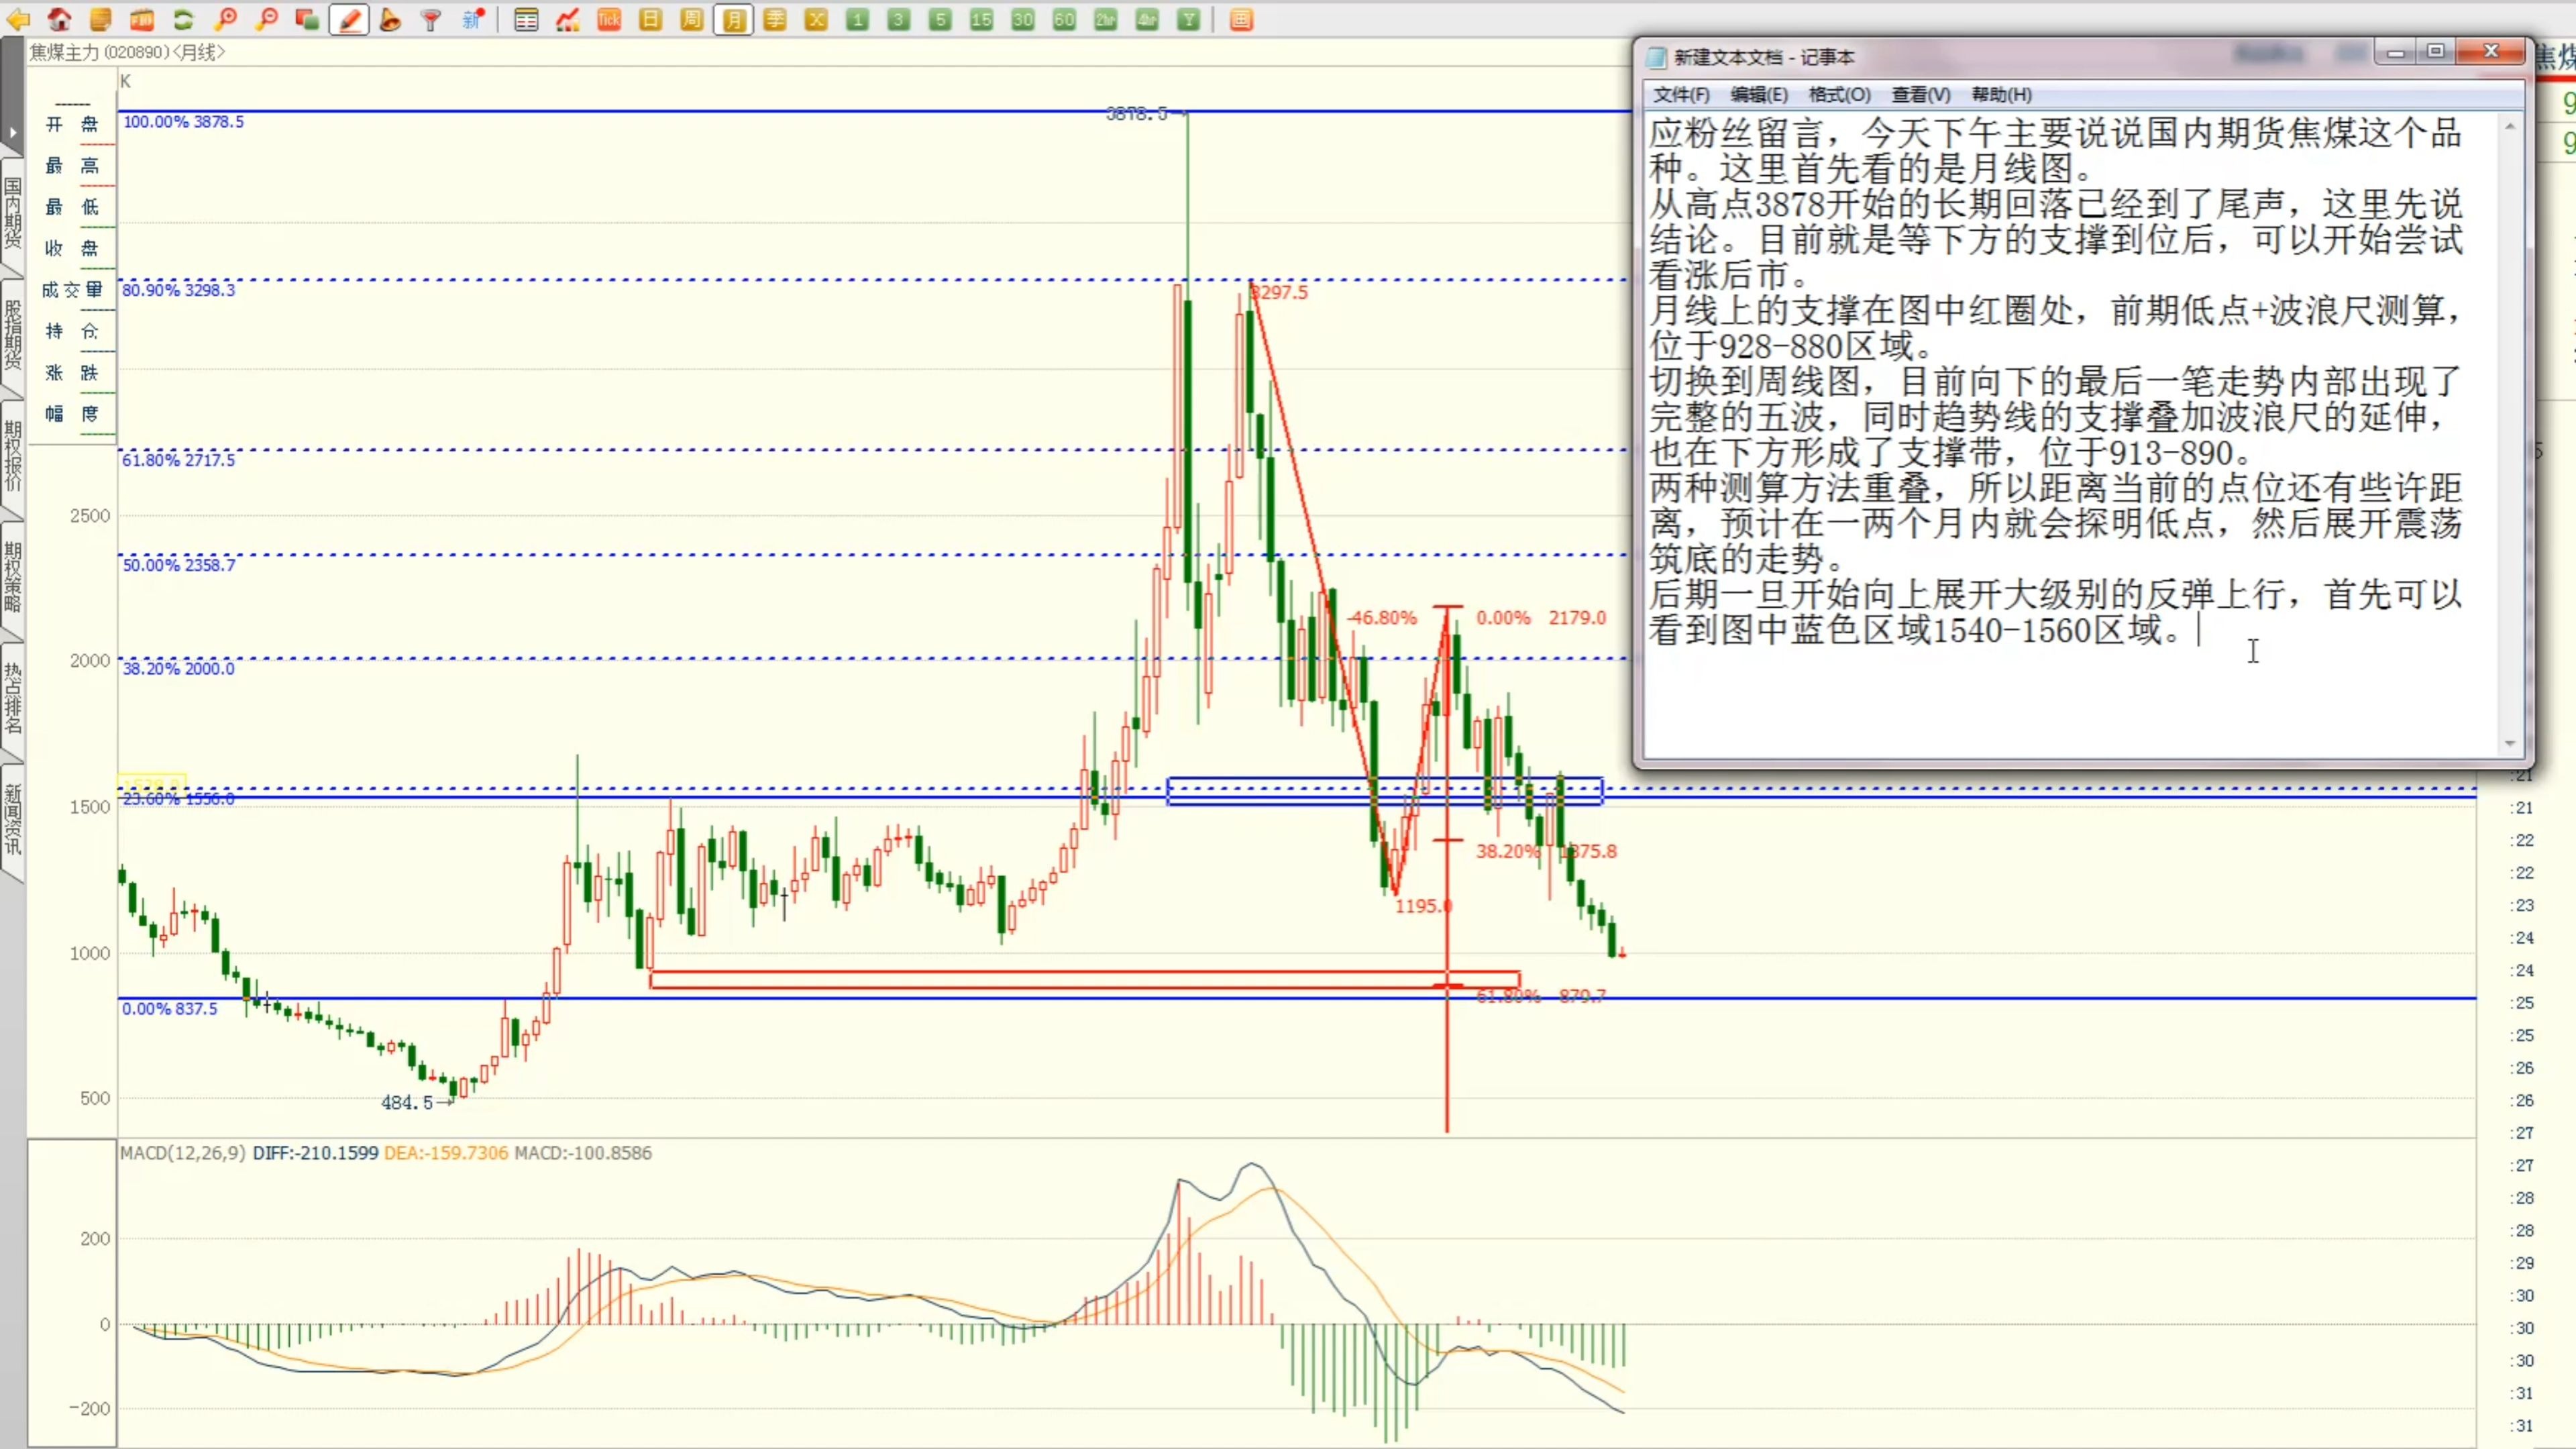Select the 15-minute period button
Viewport: 2576px width, 1449px height.
click(982, 19)
